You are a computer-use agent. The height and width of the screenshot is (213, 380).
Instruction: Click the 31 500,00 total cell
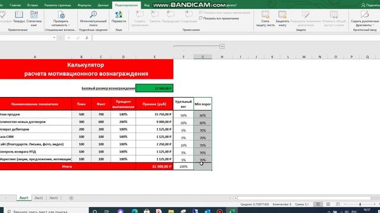(x=154, y=166)
